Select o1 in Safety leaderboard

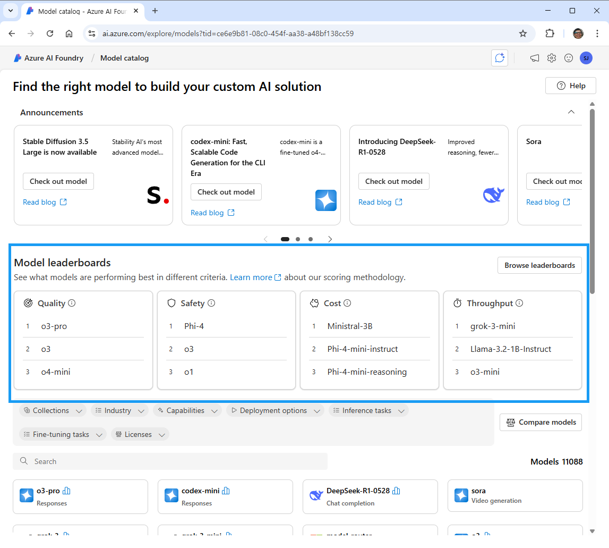tap(189, 372)
